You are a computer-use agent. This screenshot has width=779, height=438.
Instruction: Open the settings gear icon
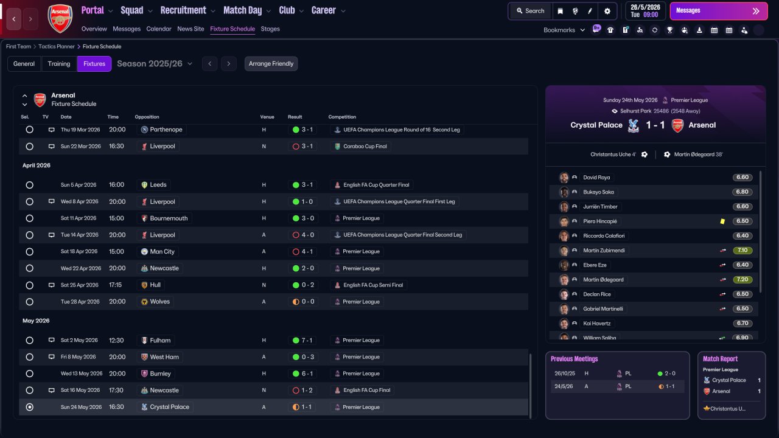607,11
